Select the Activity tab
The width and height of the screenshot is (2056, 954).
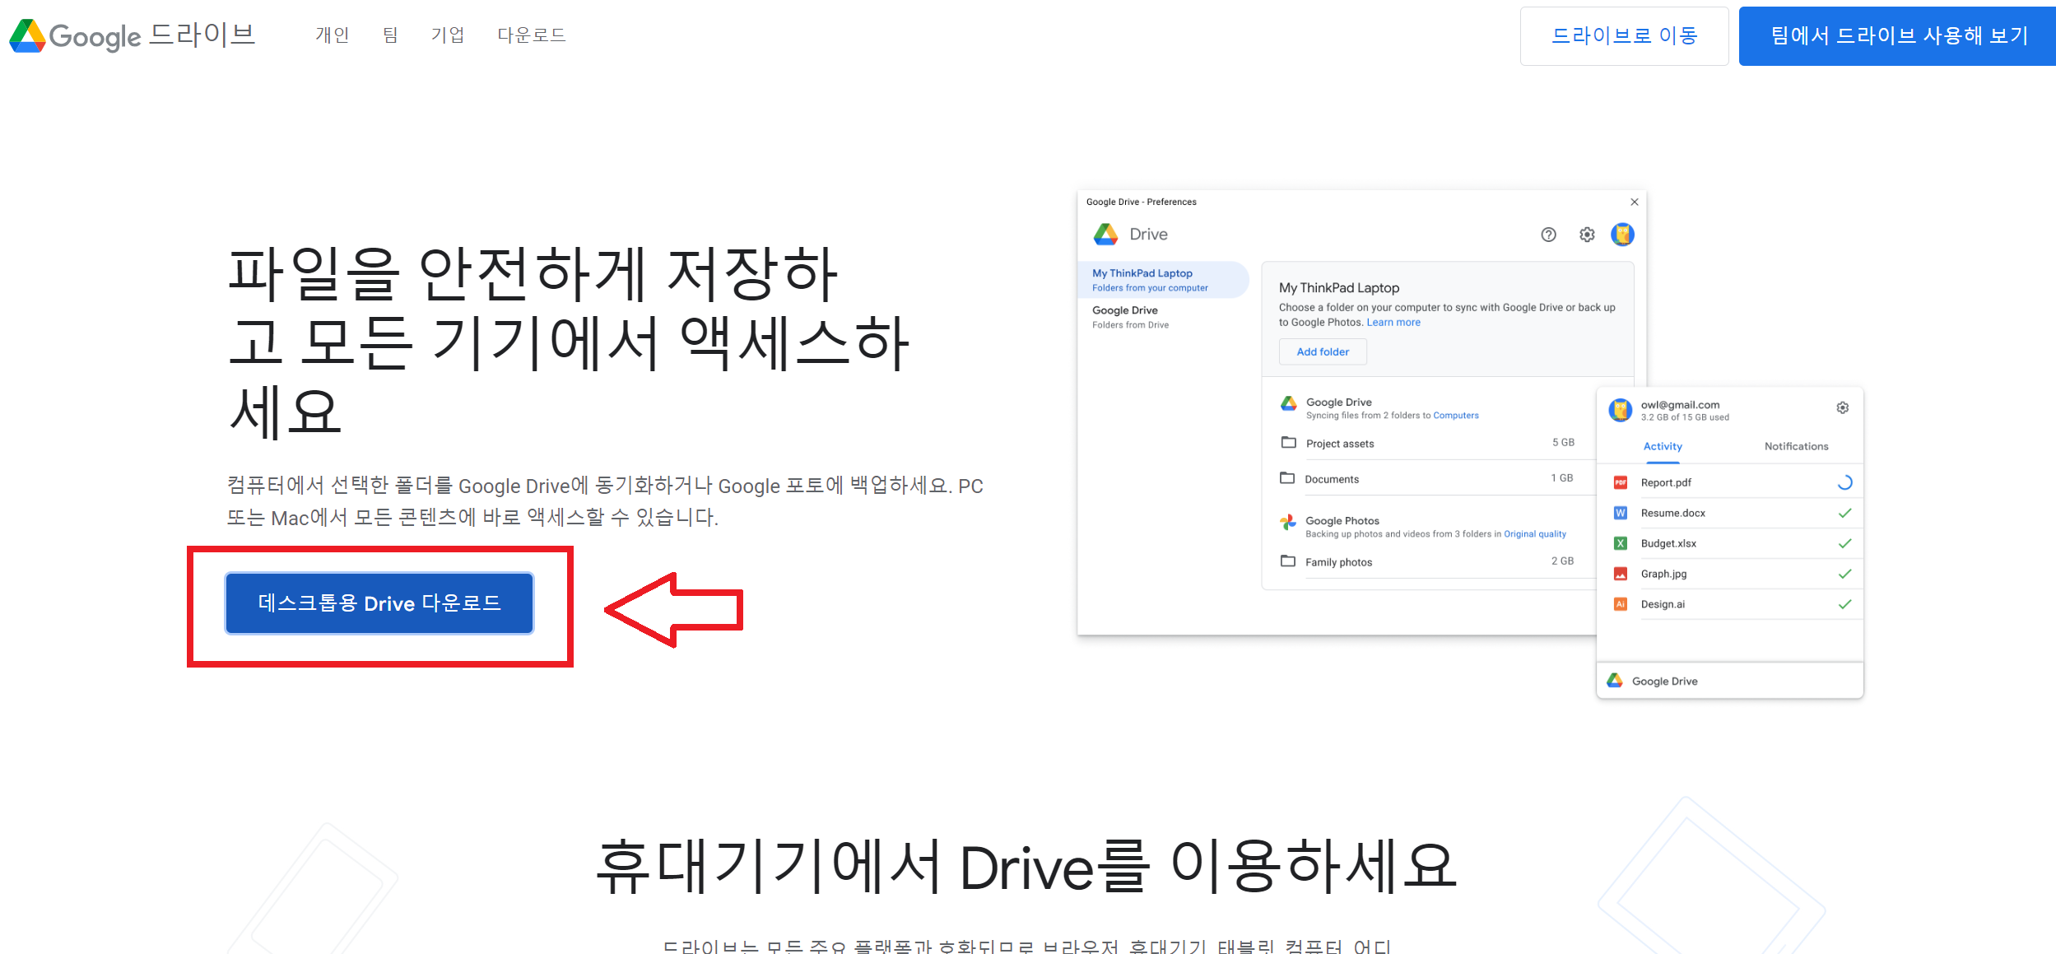[1662, 446]
